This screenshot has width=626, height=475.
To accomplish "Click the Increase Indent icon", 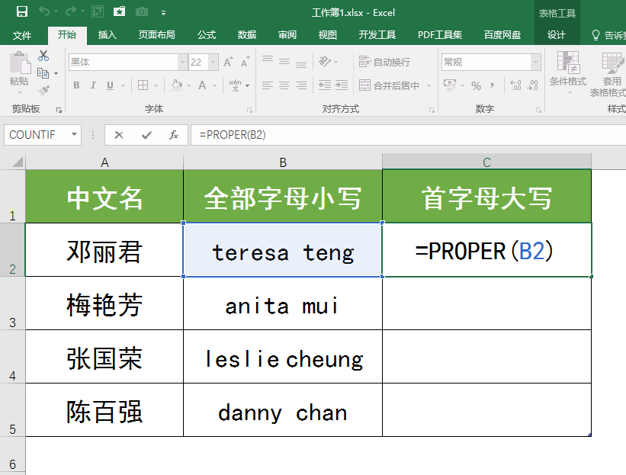I will [342, 85].
